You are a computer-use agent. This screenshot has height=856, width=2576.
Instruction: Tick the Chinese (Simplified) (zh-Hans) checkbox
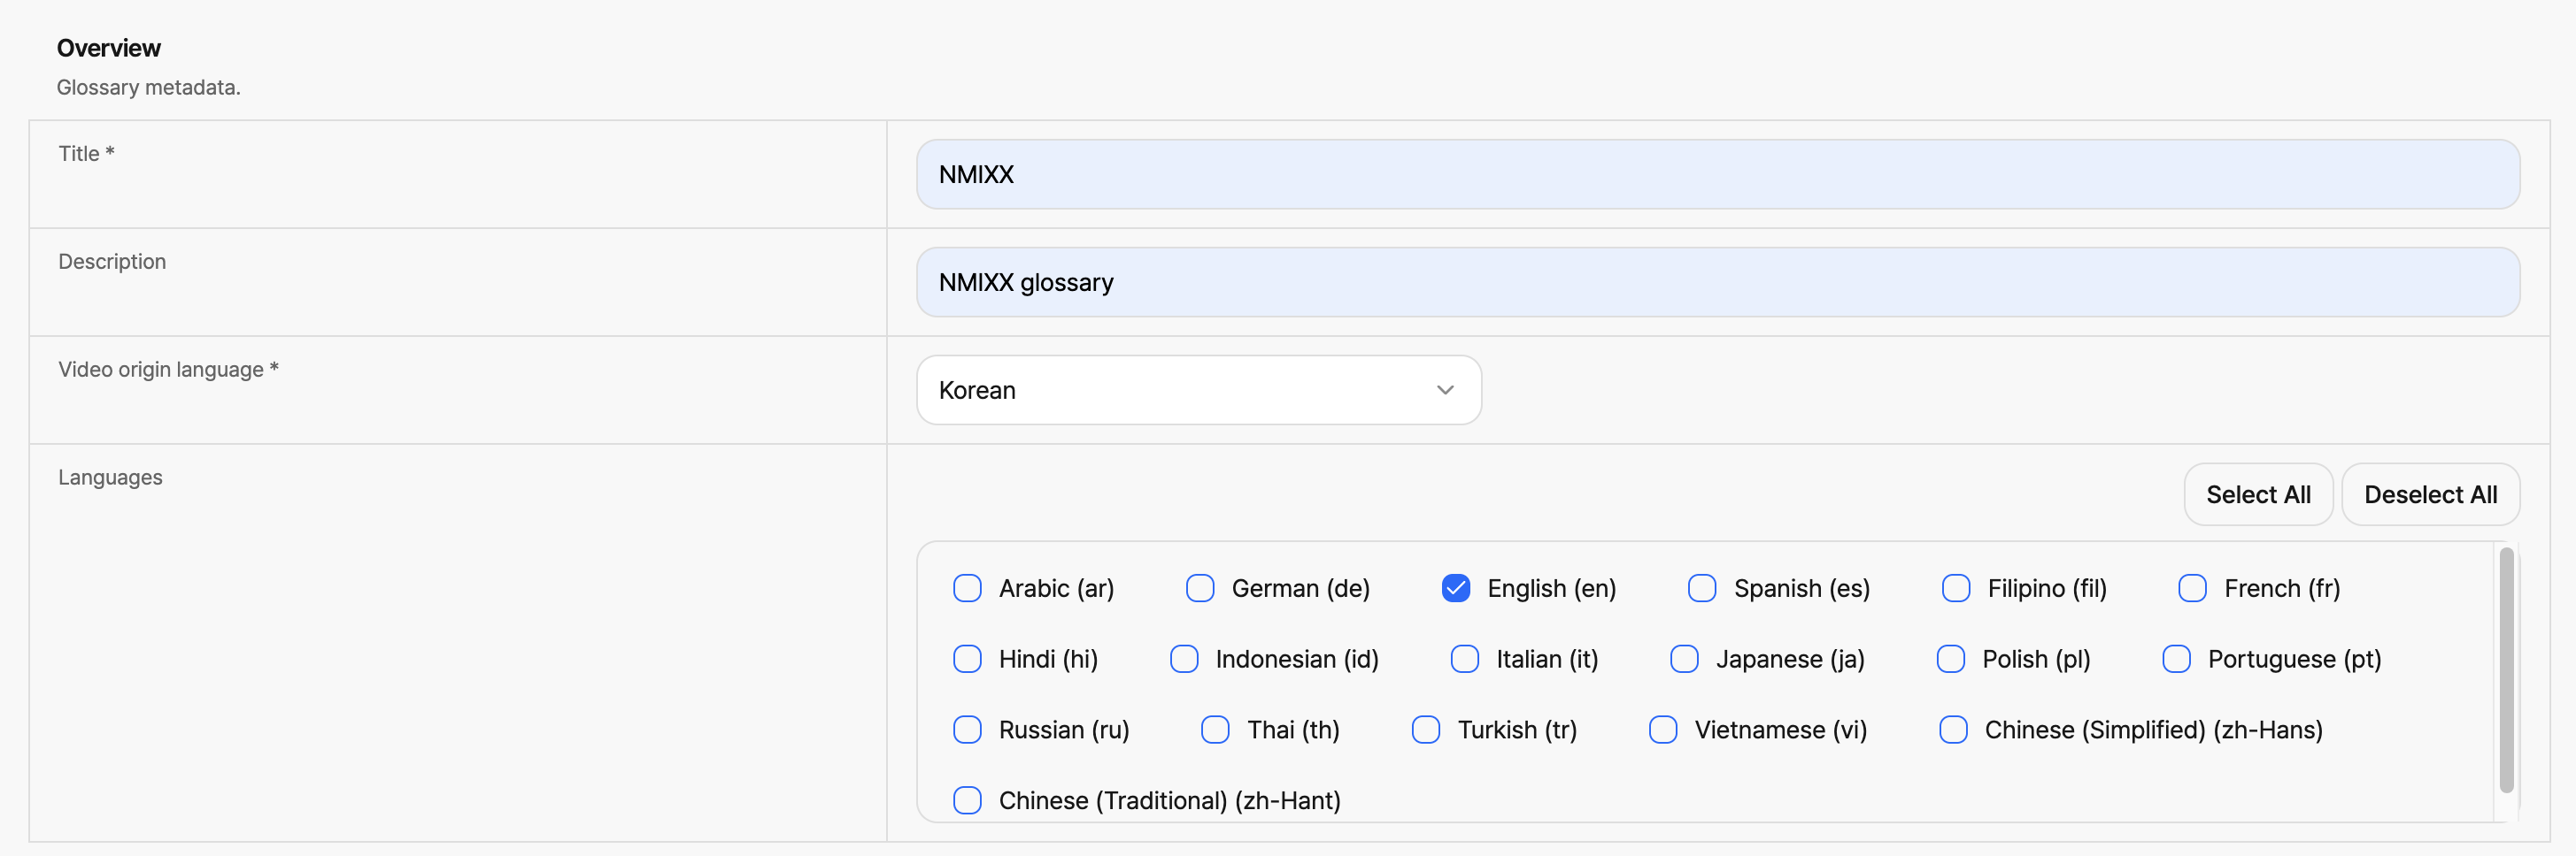point(1952,730)
